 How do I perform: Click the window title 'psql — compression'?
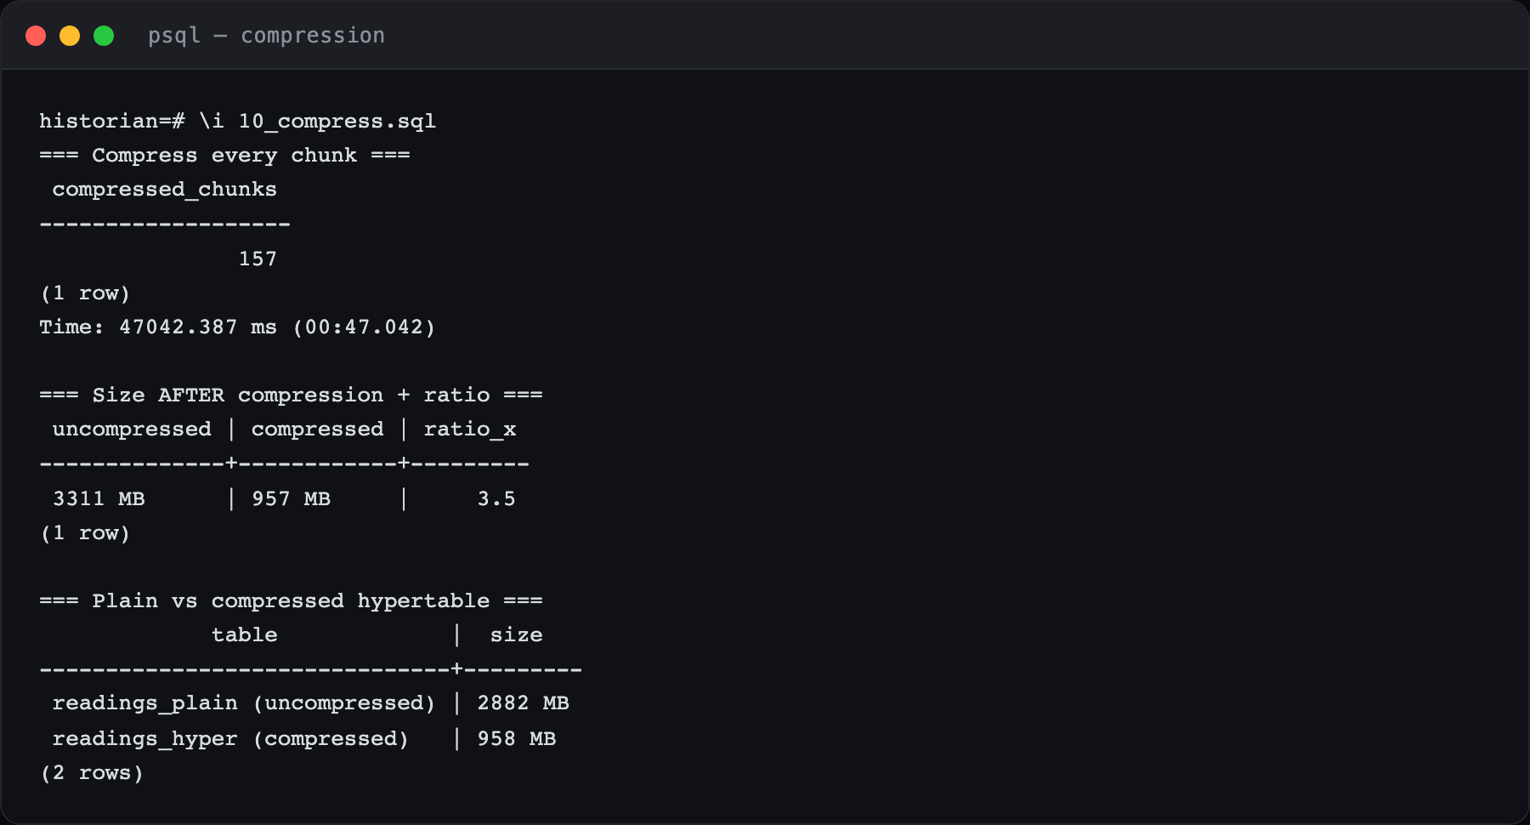(266, 36)
